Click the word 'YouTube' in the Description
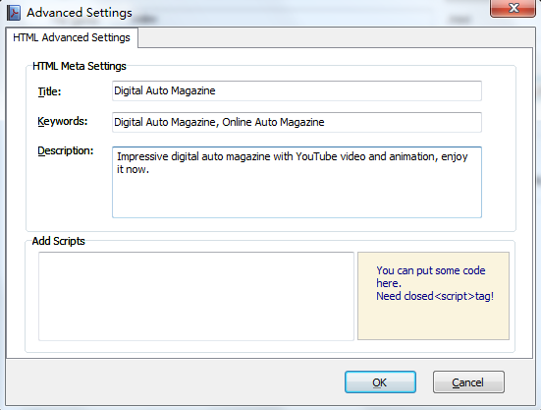 click(x=316, y=156)
